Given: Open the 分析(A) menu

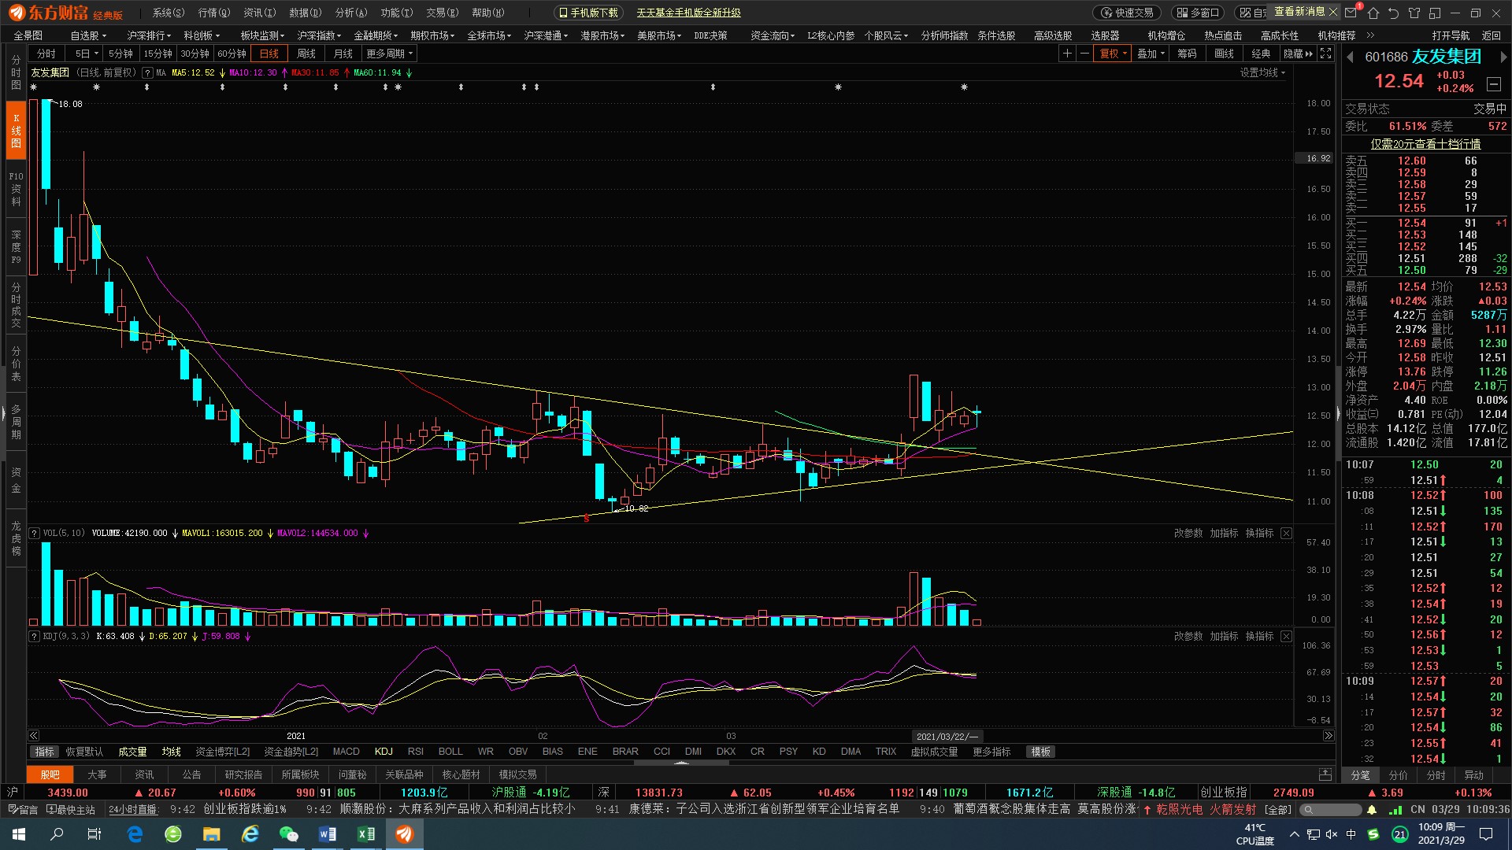Looking at the screenshot, I should (350, 13).
